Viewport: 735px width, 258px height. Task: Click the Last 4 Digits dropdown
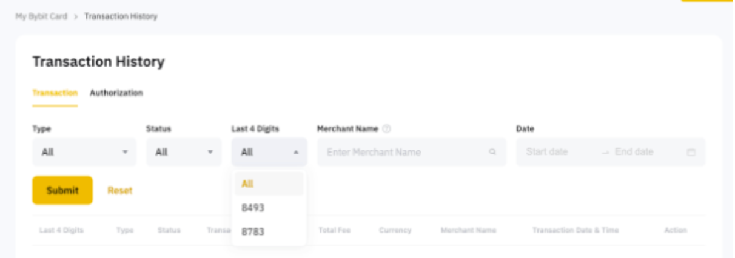(269, 153)
